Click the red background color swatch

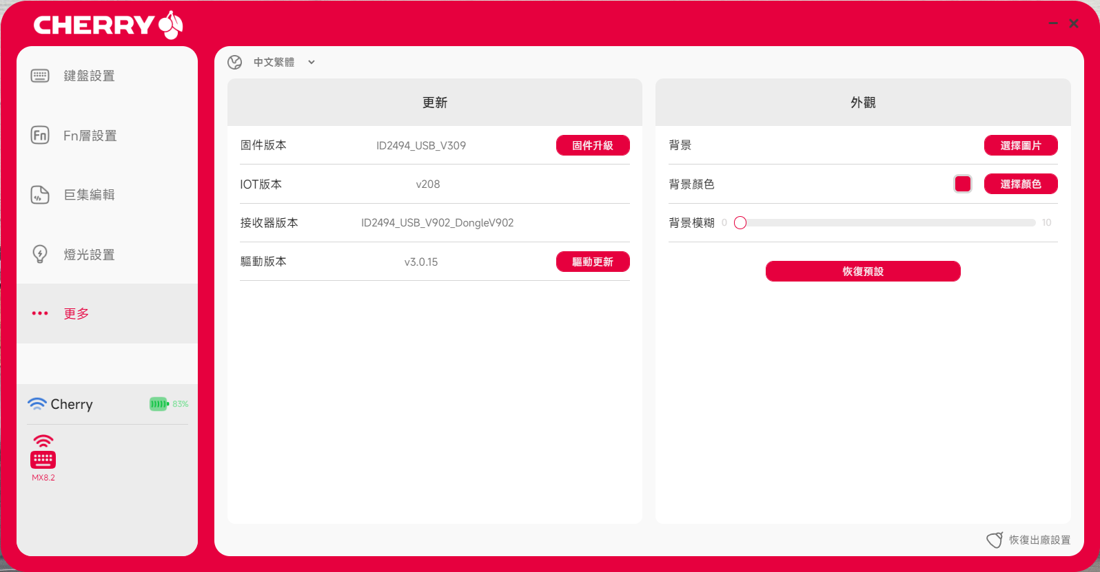962,184
